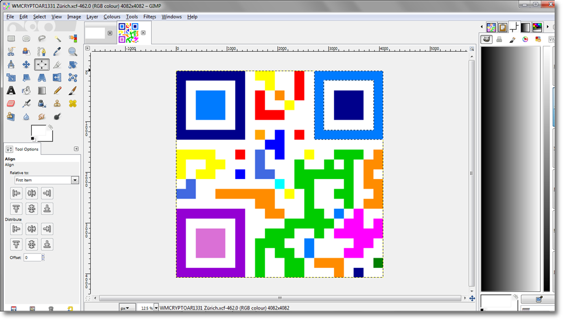Activate the Ink tool
This screenshot has width=563, height=320.
[42, 104]
